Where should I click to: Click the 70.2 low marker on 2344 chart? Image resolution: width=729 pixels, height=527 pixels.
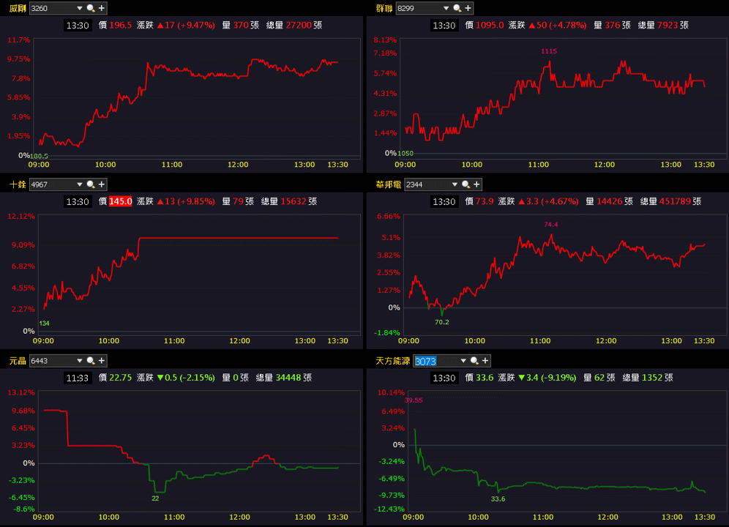[x=441, y=322]
